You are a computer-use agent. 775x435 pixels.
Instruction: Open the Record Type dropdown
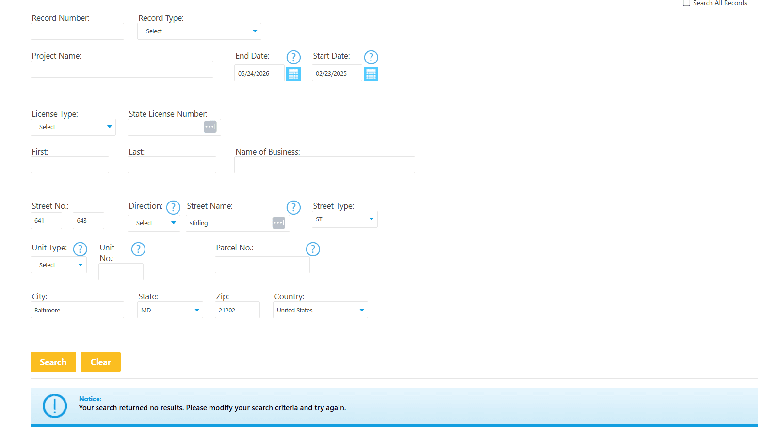(x=199, y=31)
